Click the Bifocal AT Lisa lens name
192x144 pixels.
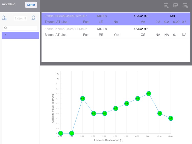(56, 35)
